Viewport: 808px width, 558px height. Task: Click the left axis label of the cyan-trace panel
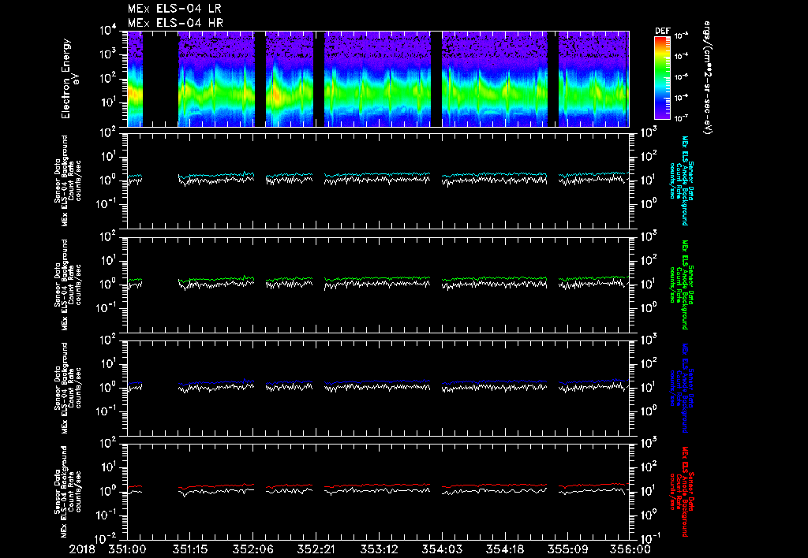[68, 180]
